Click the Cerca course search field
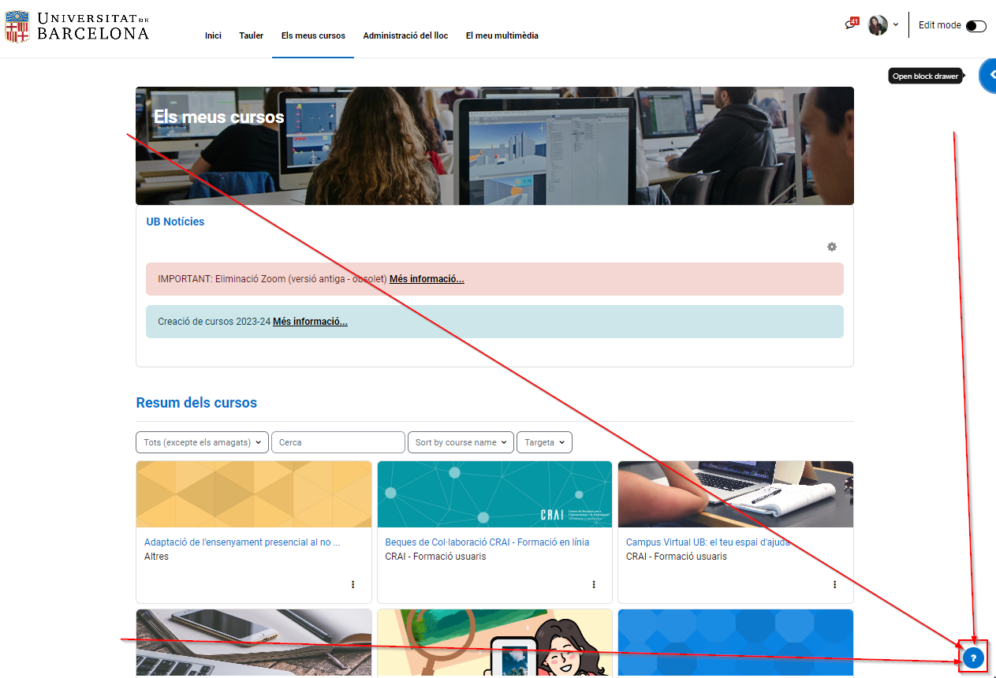 [x=338, y=442]
